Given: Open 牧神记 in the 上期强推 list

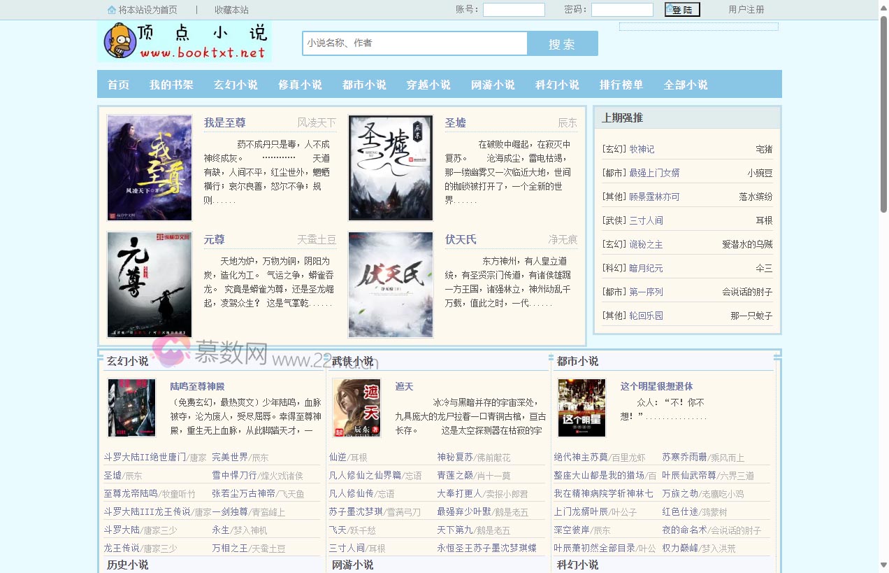Looking at the screenshot, I should pyautogui.click(x=643, y=148).
